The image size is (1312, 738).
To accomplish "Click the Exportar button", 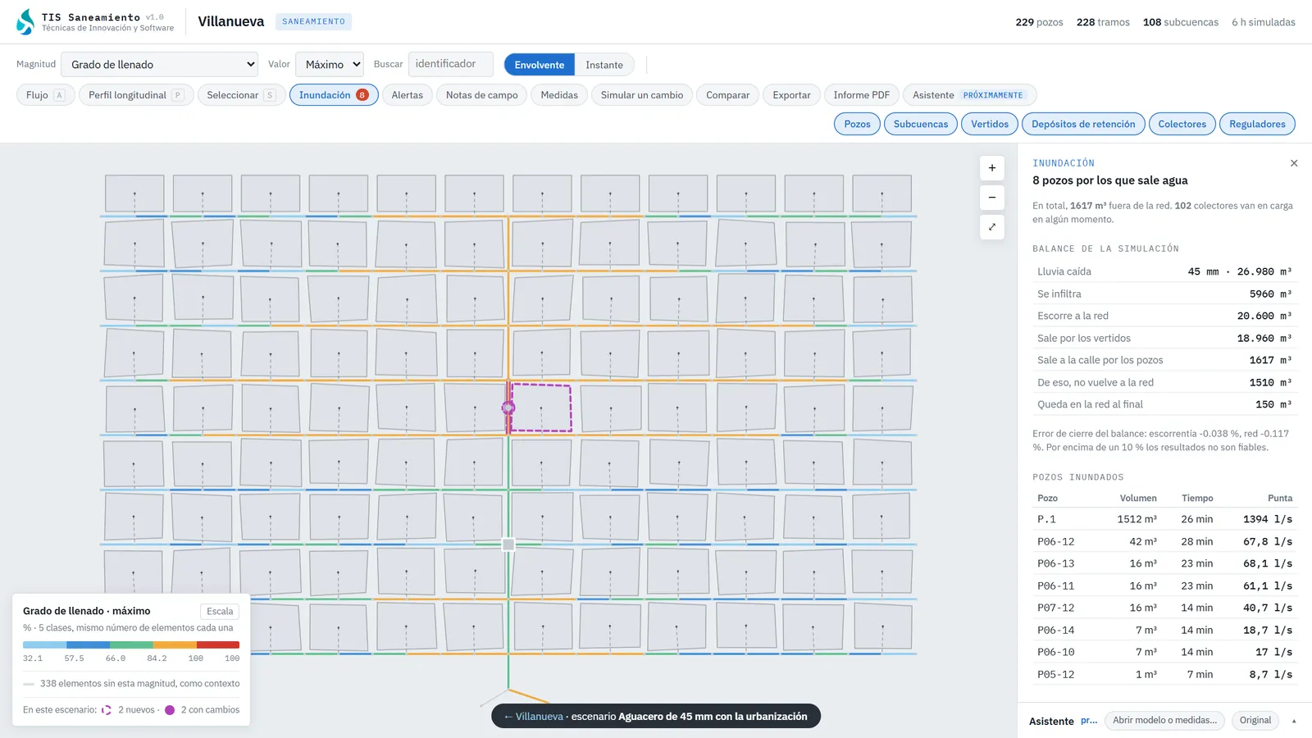I will tap(792, 95).
